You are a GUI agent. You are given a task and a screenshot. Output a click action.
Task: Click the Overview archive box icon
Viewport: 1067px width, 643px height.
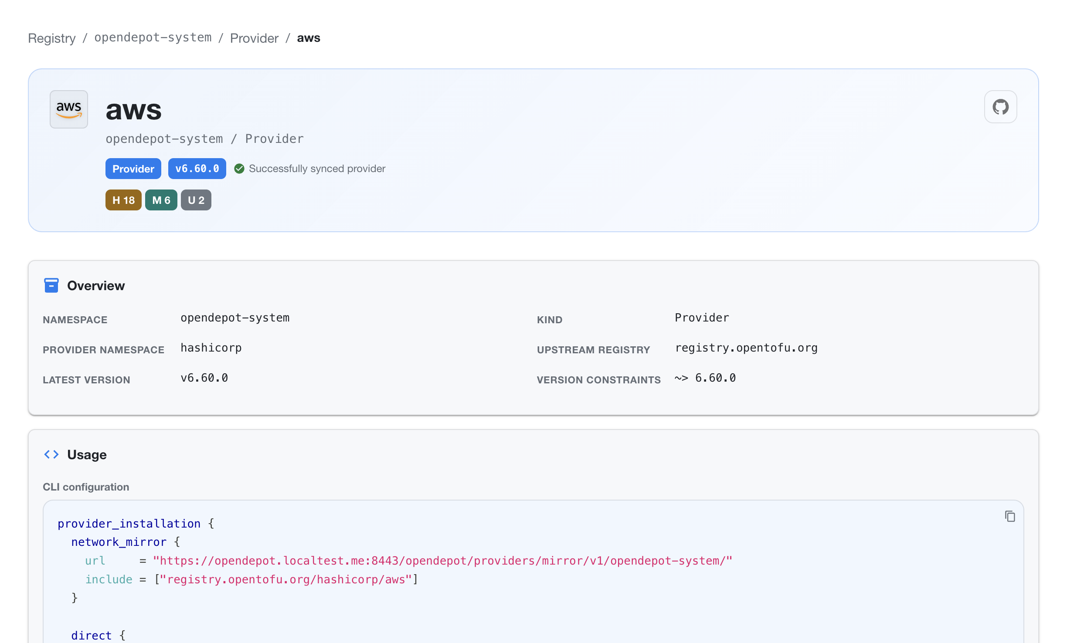pos(51,285)
